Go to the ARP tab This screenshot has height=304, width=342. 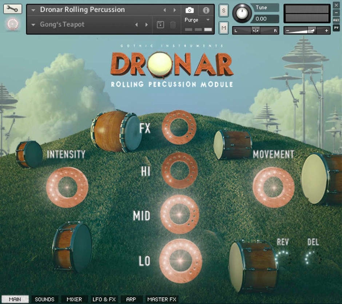(131, 299)
